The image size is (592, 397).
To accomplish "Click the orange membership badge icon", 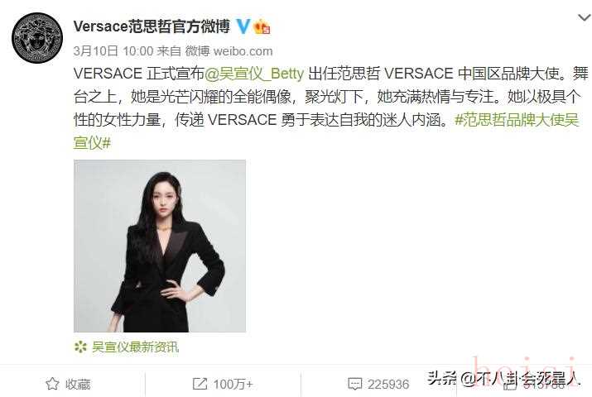I will click(x=262, y=26).
